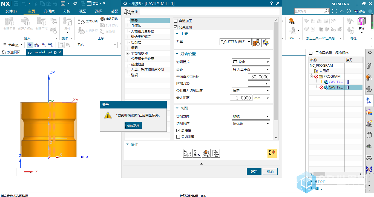Click the 附加刀路 value field
374x197 pixels.
(x=259, y=84)
